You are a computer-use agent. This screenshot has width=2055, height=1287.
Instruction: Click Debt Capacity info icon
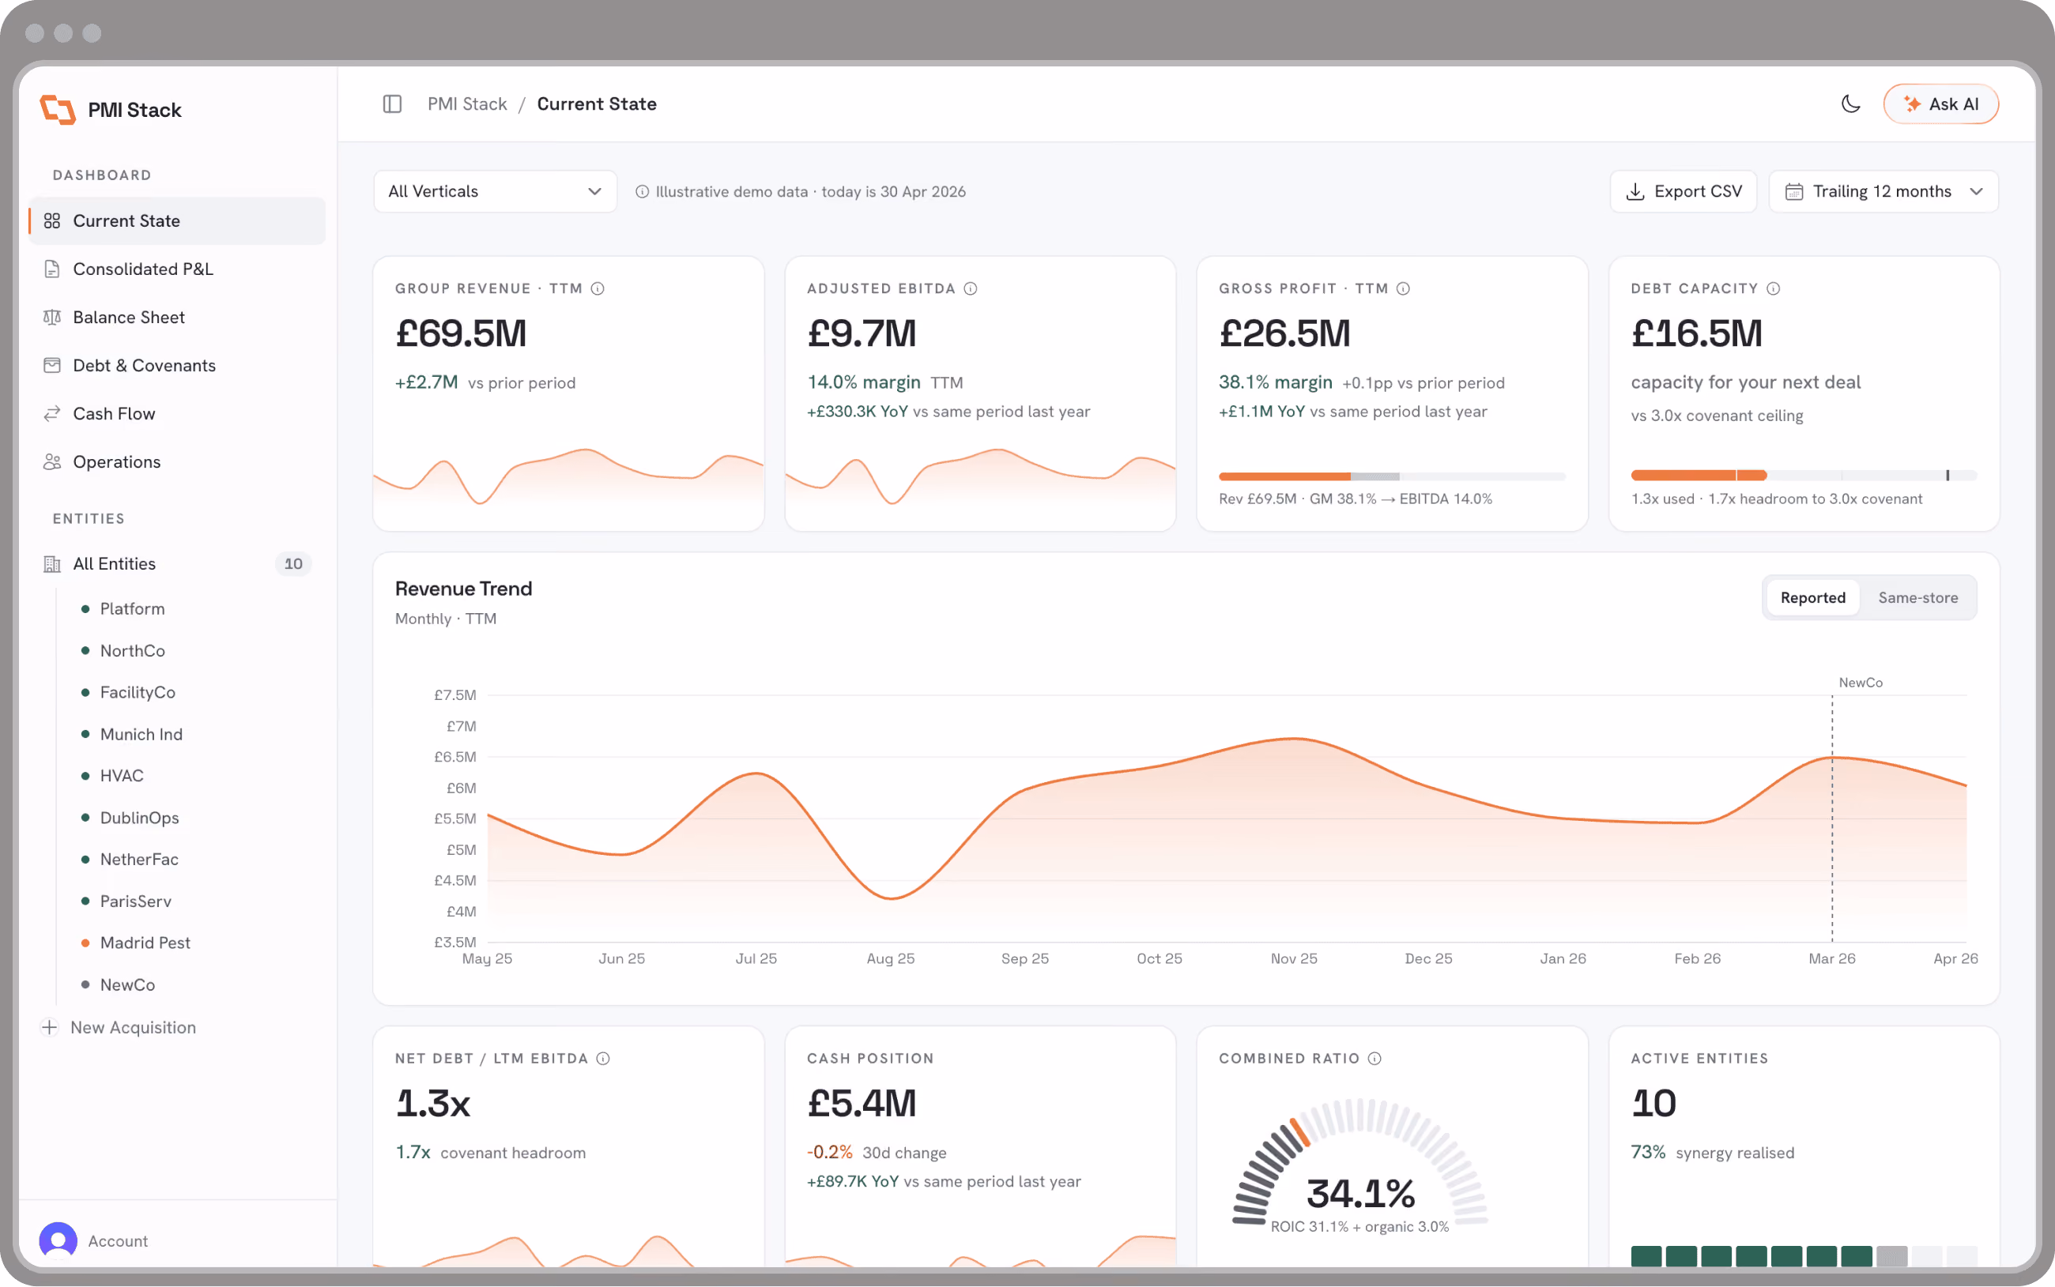[1773, 288]
